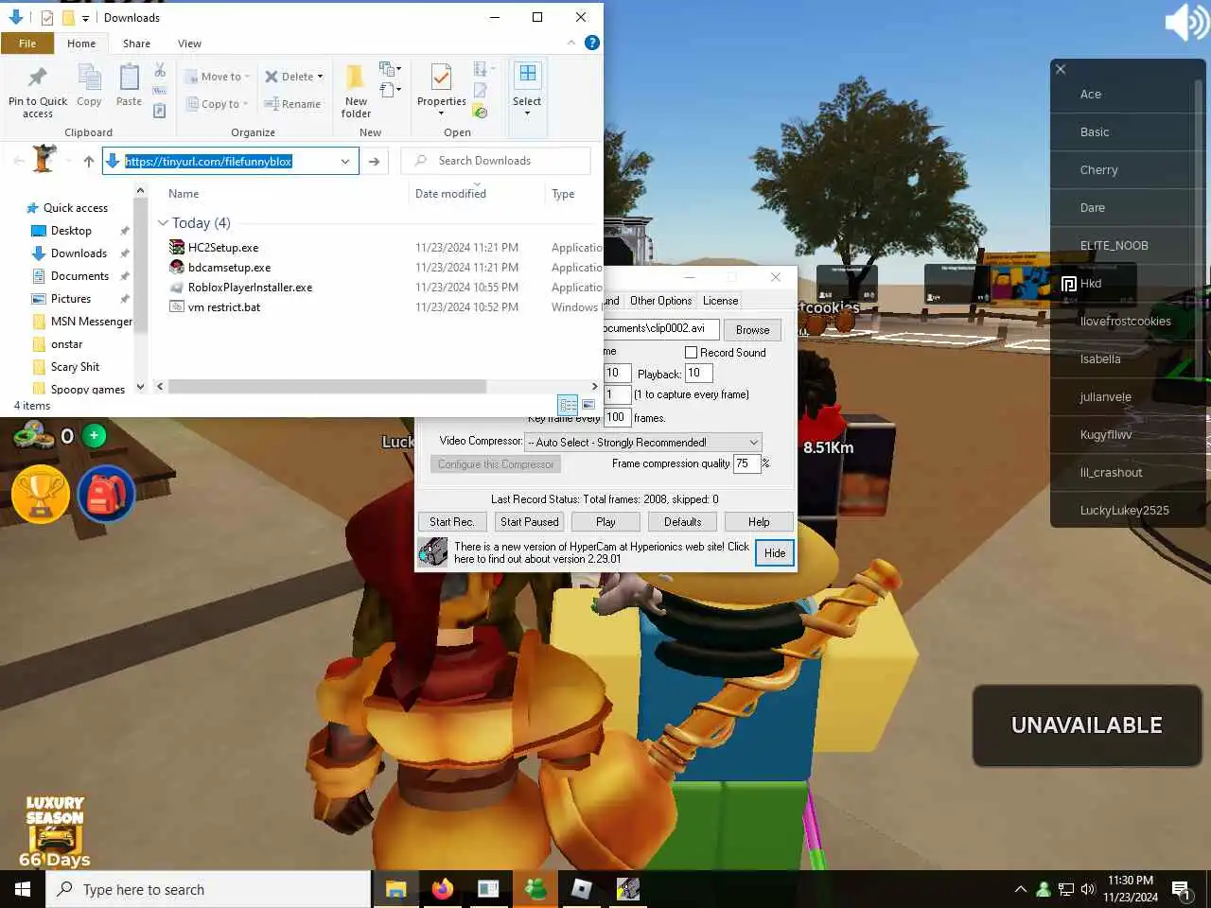Click the Playback rate field
The width and height of the screenshot is (1211, 908).
(x=698, y=374)
